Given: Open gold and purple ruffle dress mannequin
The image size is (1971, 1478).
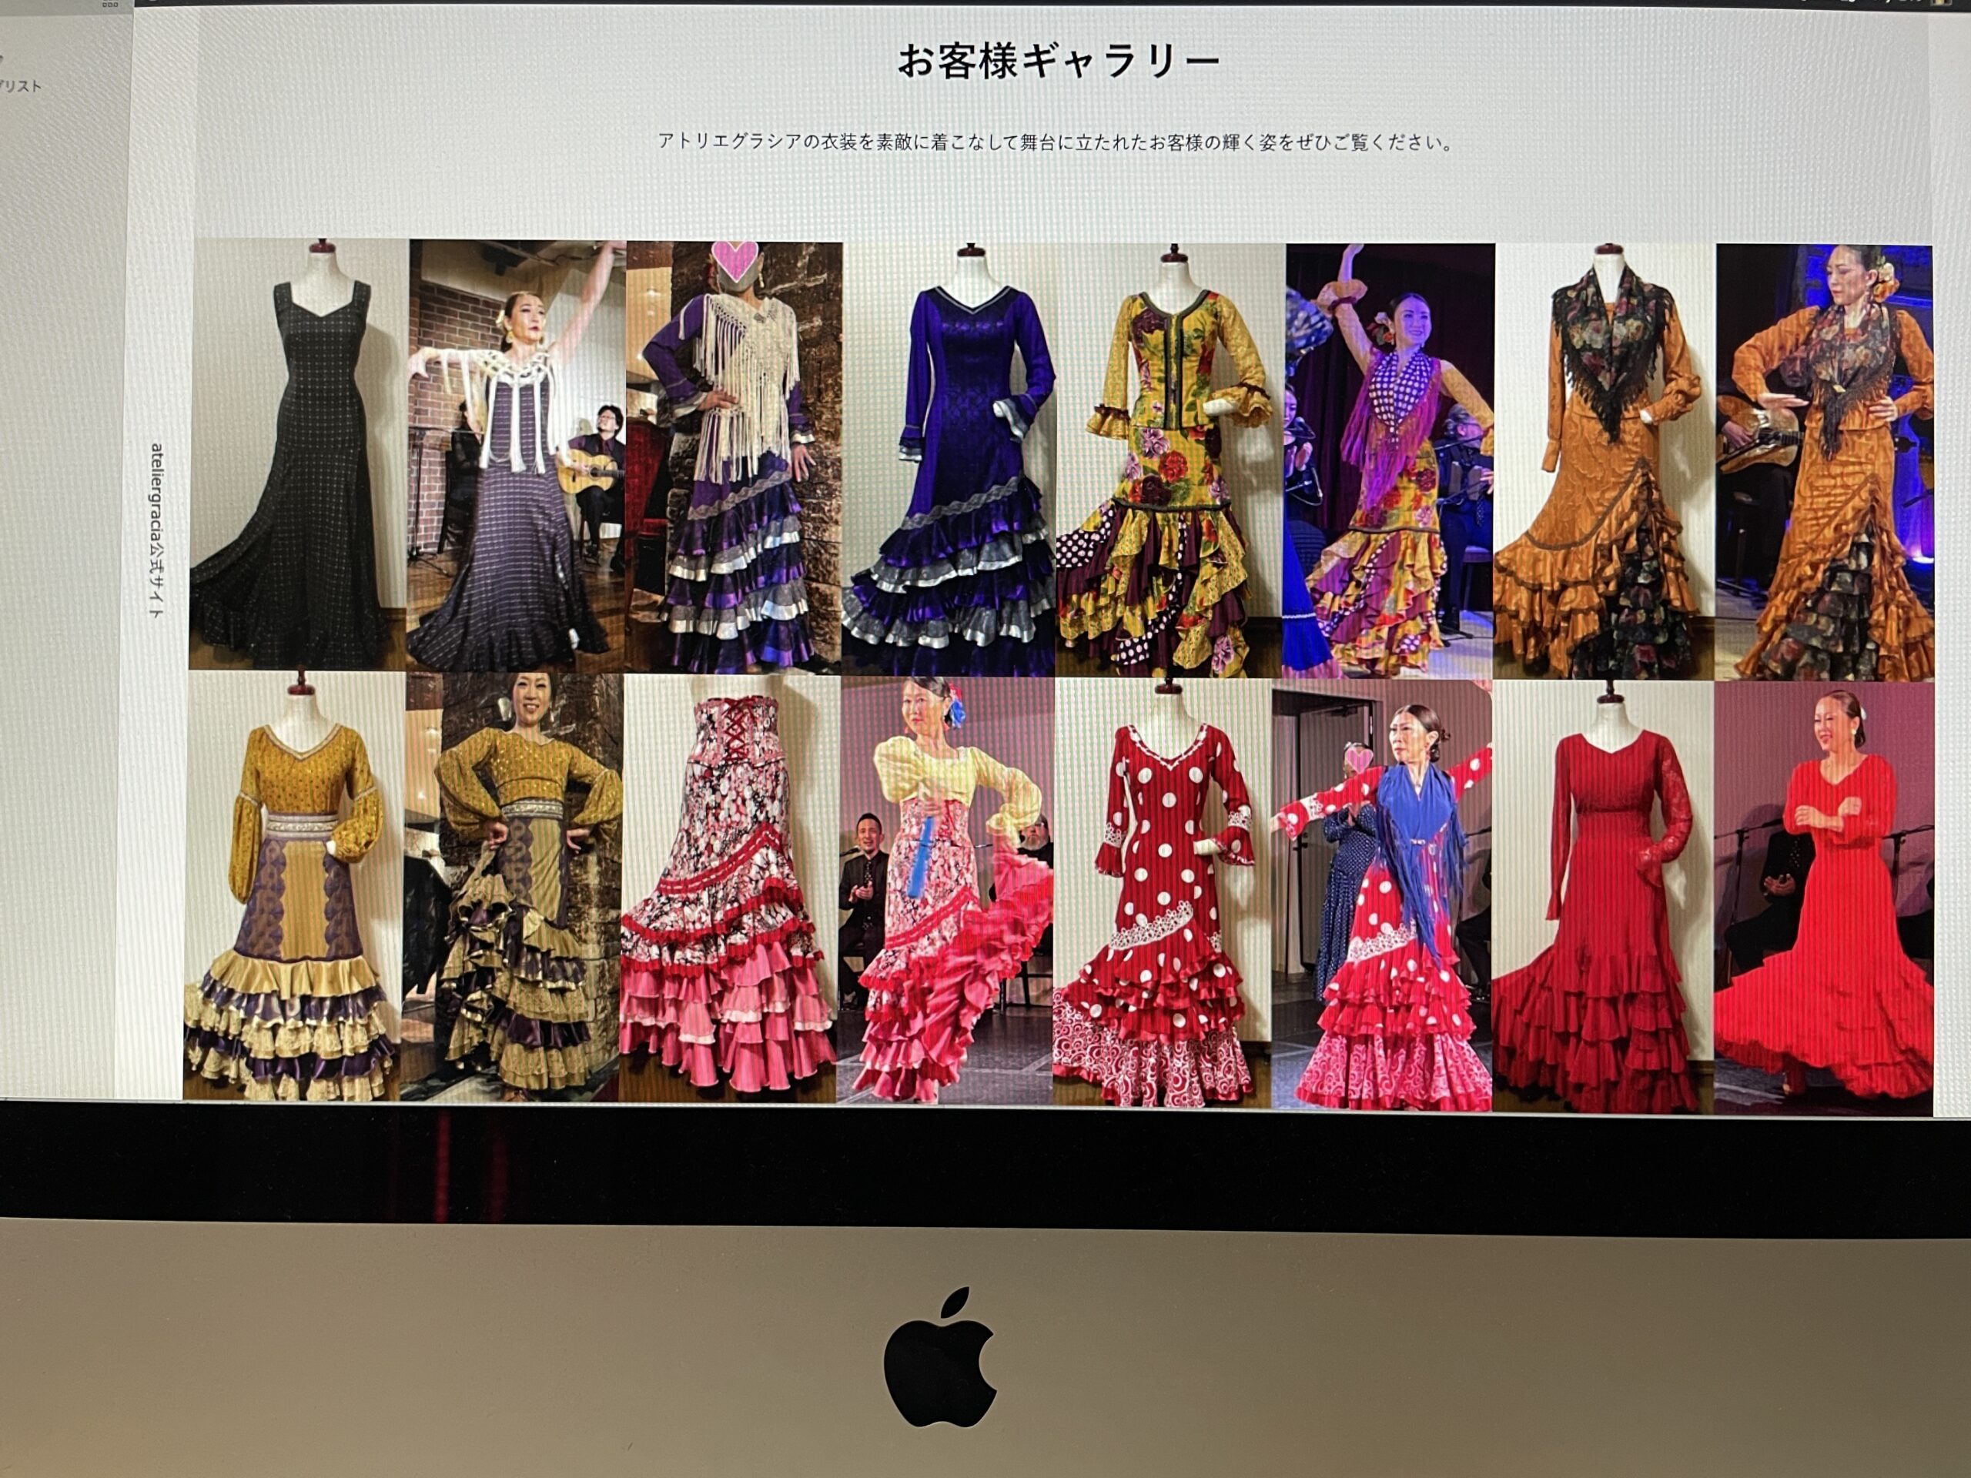Looking at the screenshot, I should click(x=294, y=885).
